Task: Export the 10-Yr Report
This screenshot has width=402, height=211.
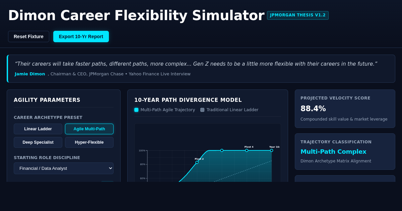Action: (81, 37)
